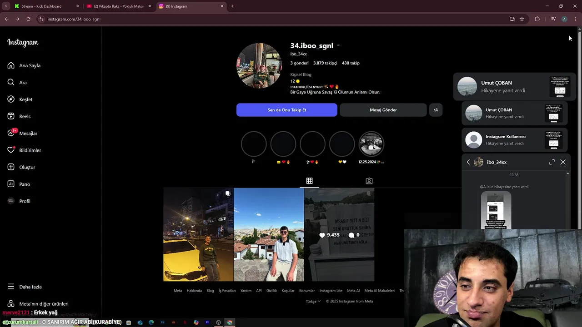The height and width of the screenshot is (327, 582).
Task: Open the Türkçe language dropdown in footer
Action: click(313, 301)
